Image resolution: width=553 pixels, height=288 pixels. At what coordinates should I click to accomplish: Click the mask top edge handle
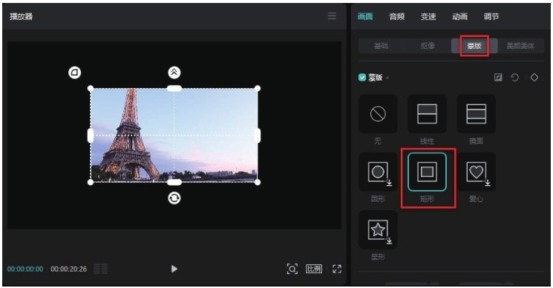pos(174,88)
